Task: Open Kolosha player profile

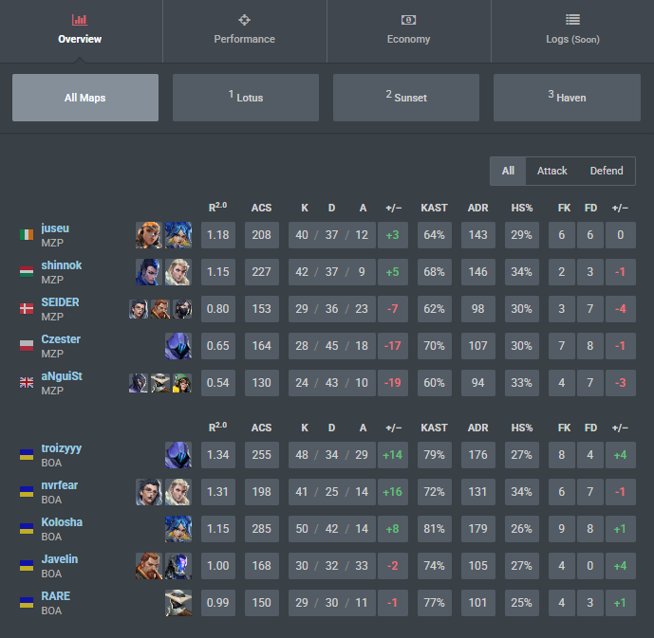Action: point(62,522)
